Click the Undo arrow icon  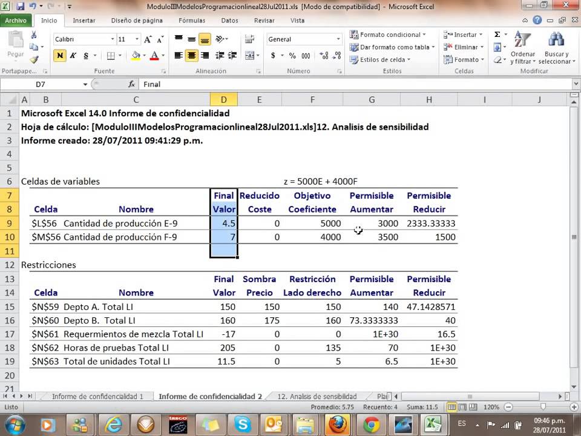point(33,6)
